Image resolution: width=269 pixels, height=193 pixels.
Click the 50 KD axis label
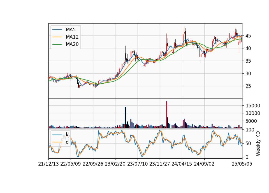(248, 143)
